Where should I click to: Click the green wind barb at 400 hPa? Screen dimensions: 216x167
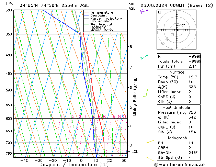(x=144, y=57)
